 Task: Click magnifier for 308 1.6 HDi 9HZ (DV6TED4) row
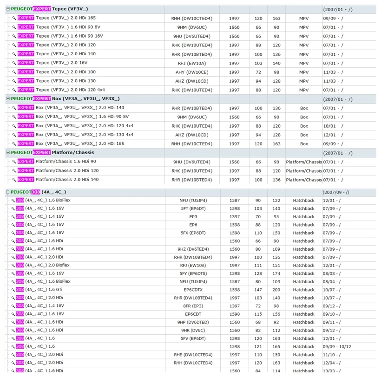pos(13,249)
